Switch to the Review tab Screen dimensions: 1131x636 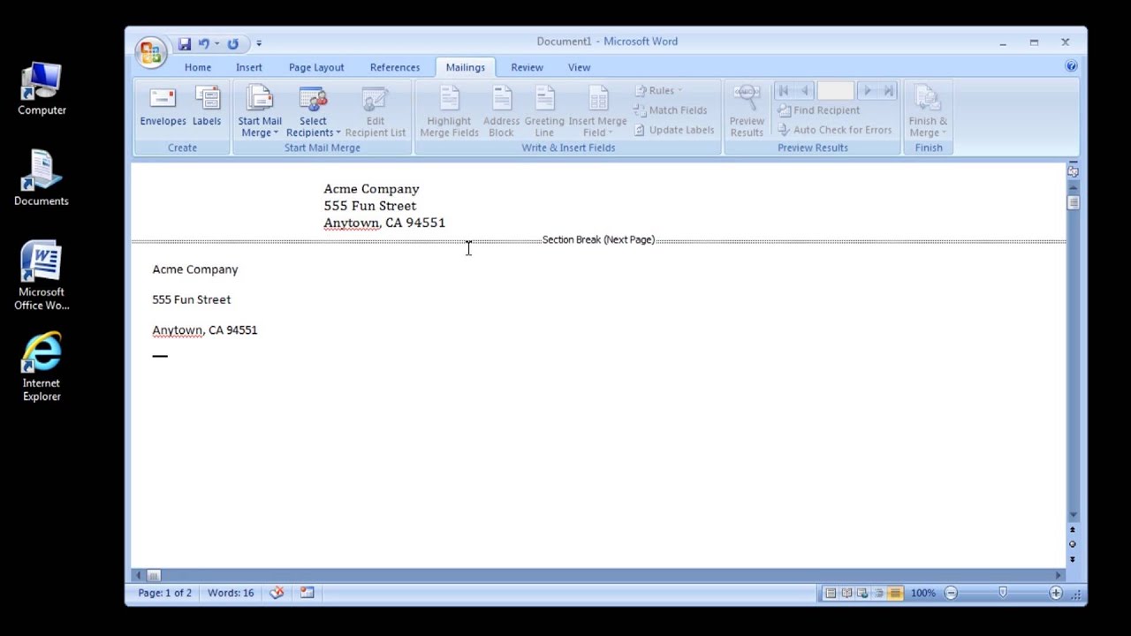[x=527, y=67]
